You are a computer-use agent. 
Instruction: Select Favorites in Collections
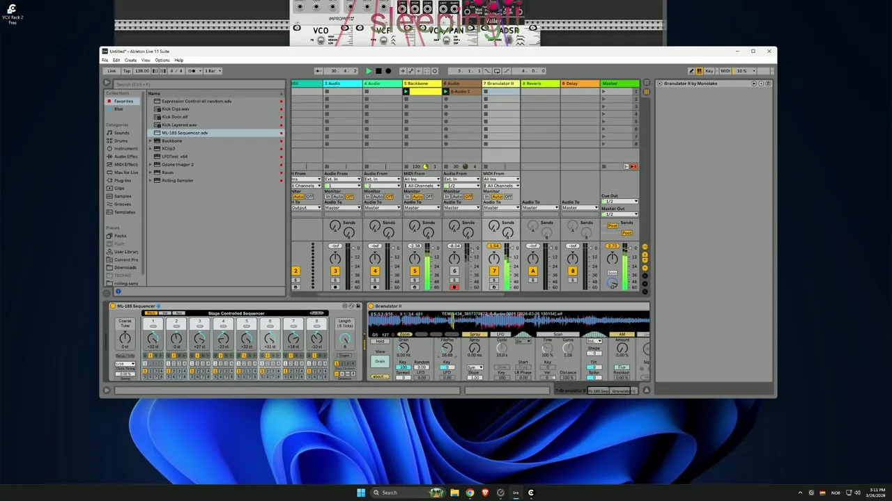tap(123, 101)
